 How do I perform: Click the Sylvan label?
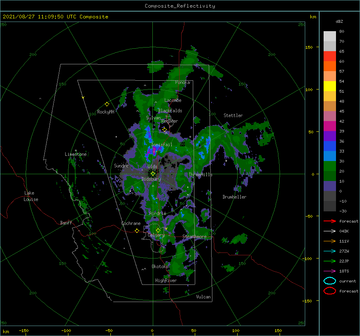click(153, 118)
